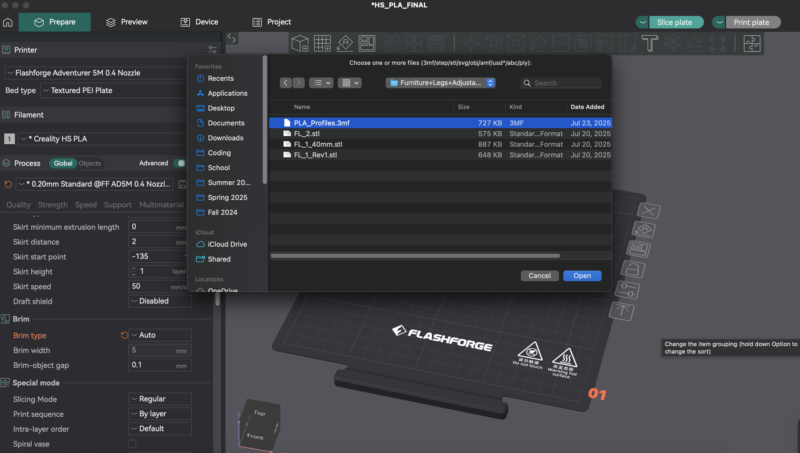
Task: Open the Slicing Mode dropdown
Action: [160, 399]
